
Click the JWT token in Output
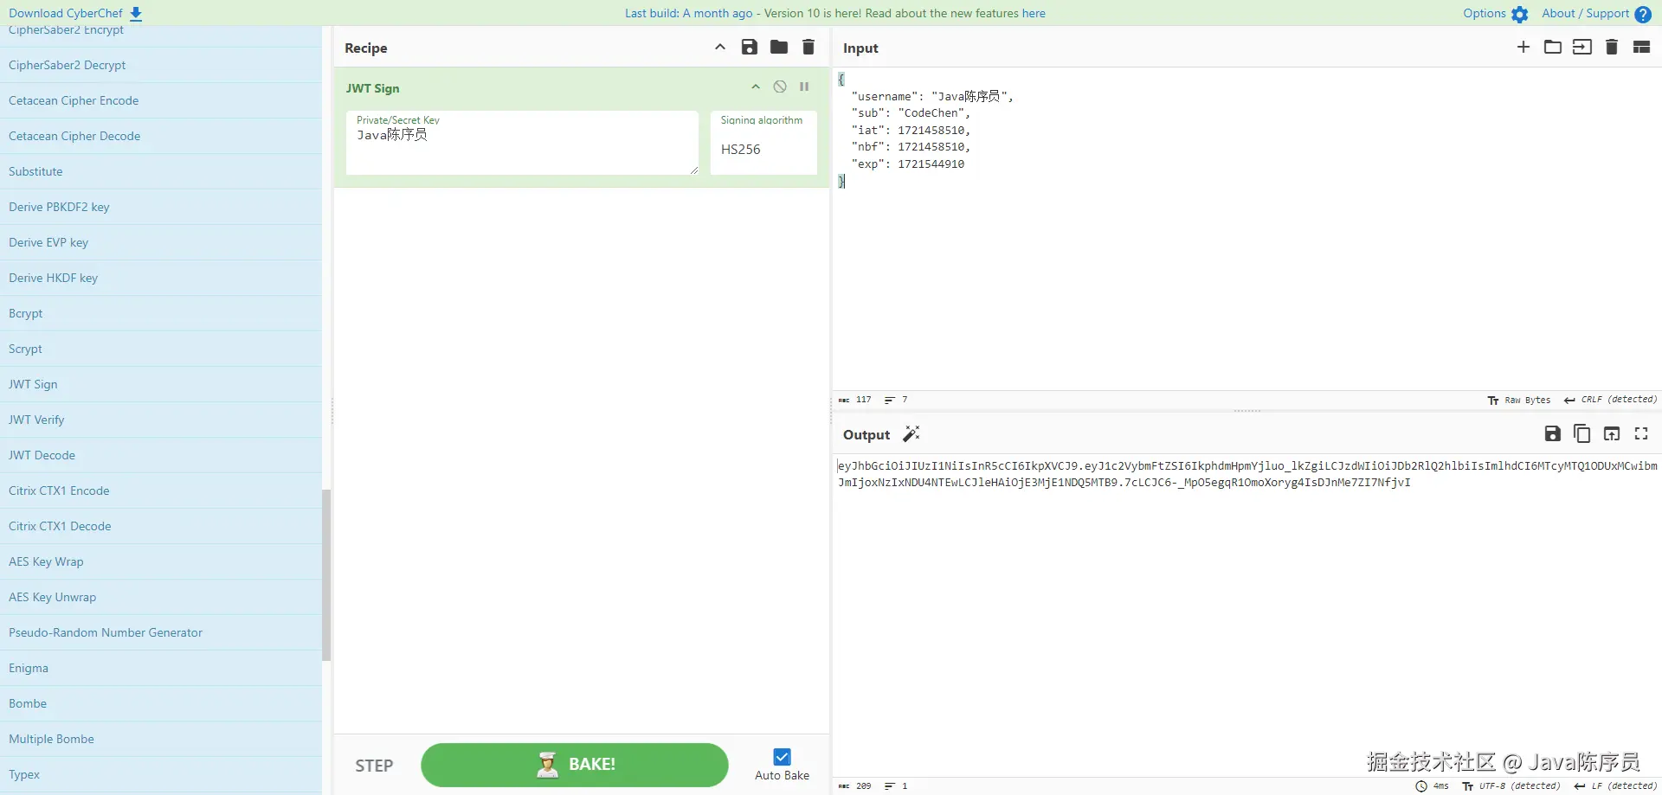(x=1246, y=474)
